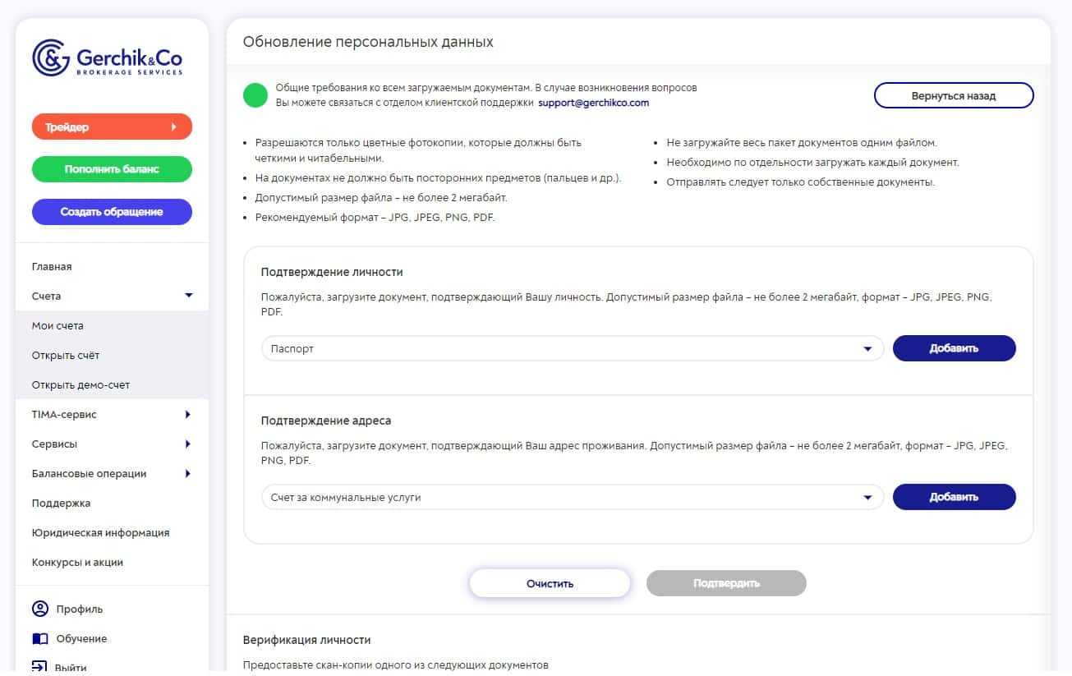Image resolution: width=1072 pixels, height=676 pixels.
Task: Click the Выйти logout icon
Action: pos(40,667)
